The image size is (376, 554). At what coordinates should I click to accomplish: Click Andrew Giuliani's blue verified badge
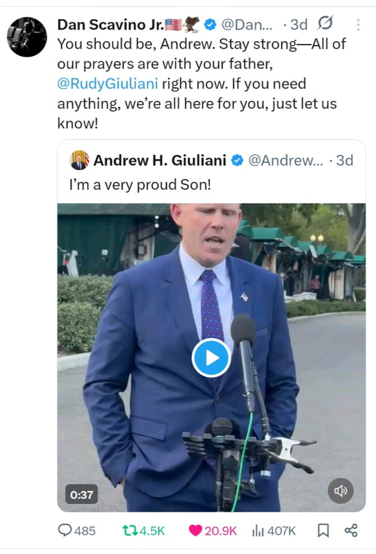tap(237, 160)
